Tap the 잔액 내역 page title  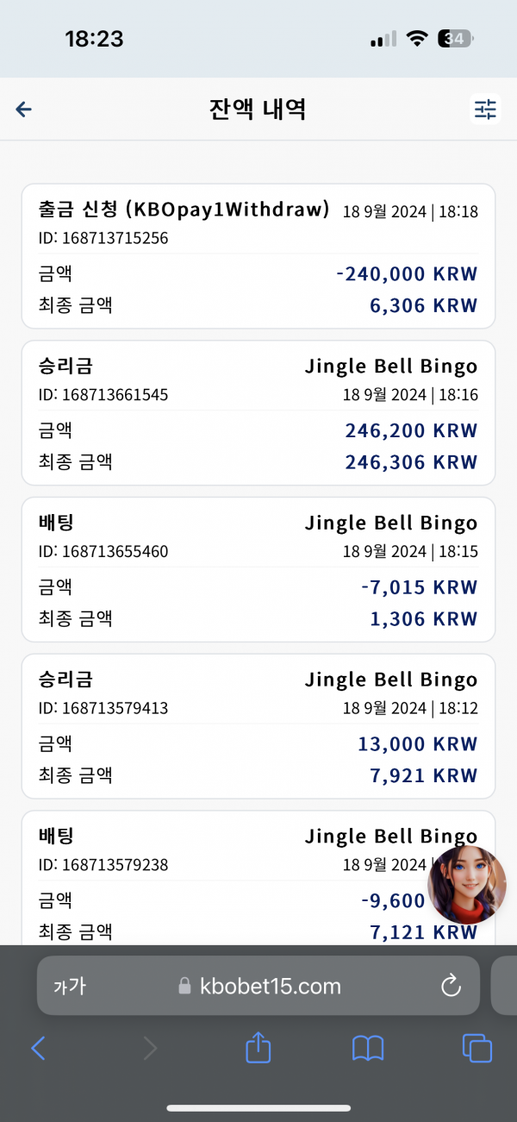[x=258, y=110]
